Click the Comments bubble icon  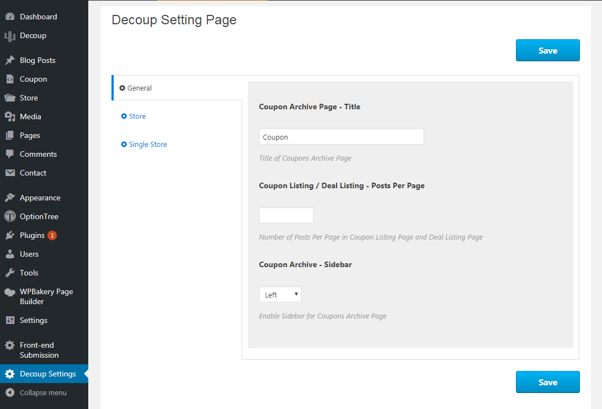(x=11, y=154)
